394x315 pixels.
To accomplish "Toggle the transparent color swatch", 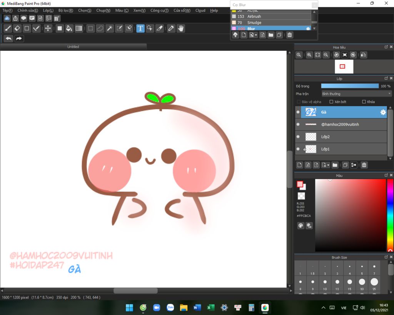I will click(x=301, y=196).
